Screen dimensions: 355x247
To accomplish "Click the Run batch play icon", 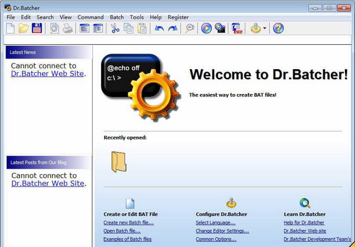I will [x=206, y=29].
